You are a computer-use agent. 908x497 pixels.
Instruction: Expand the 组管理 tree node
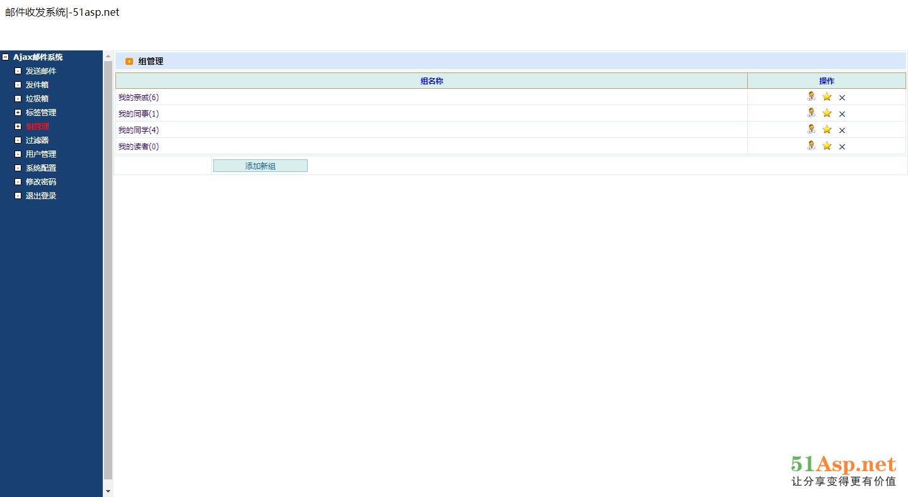18,127
